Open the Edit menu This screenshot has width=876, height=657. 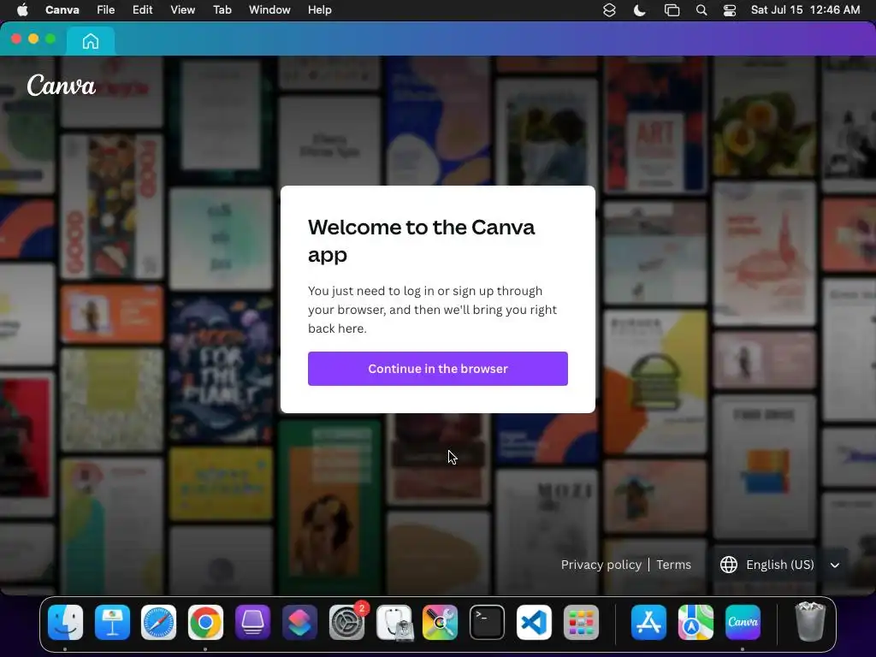point(143,10)
